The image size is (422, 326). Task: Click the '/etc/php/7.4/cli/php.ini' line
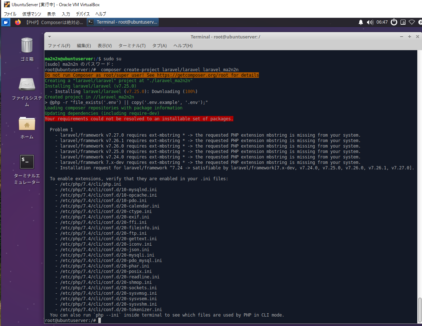click(x=91, y=184)
